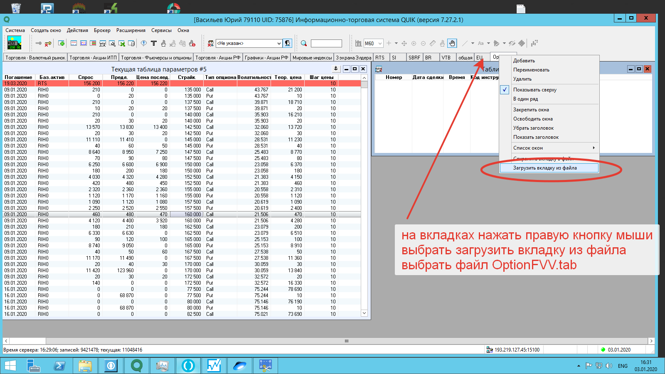Viewport: 665px width, 374px height.
Task: Select the highlighted hand pan tool
Action: 452,43
